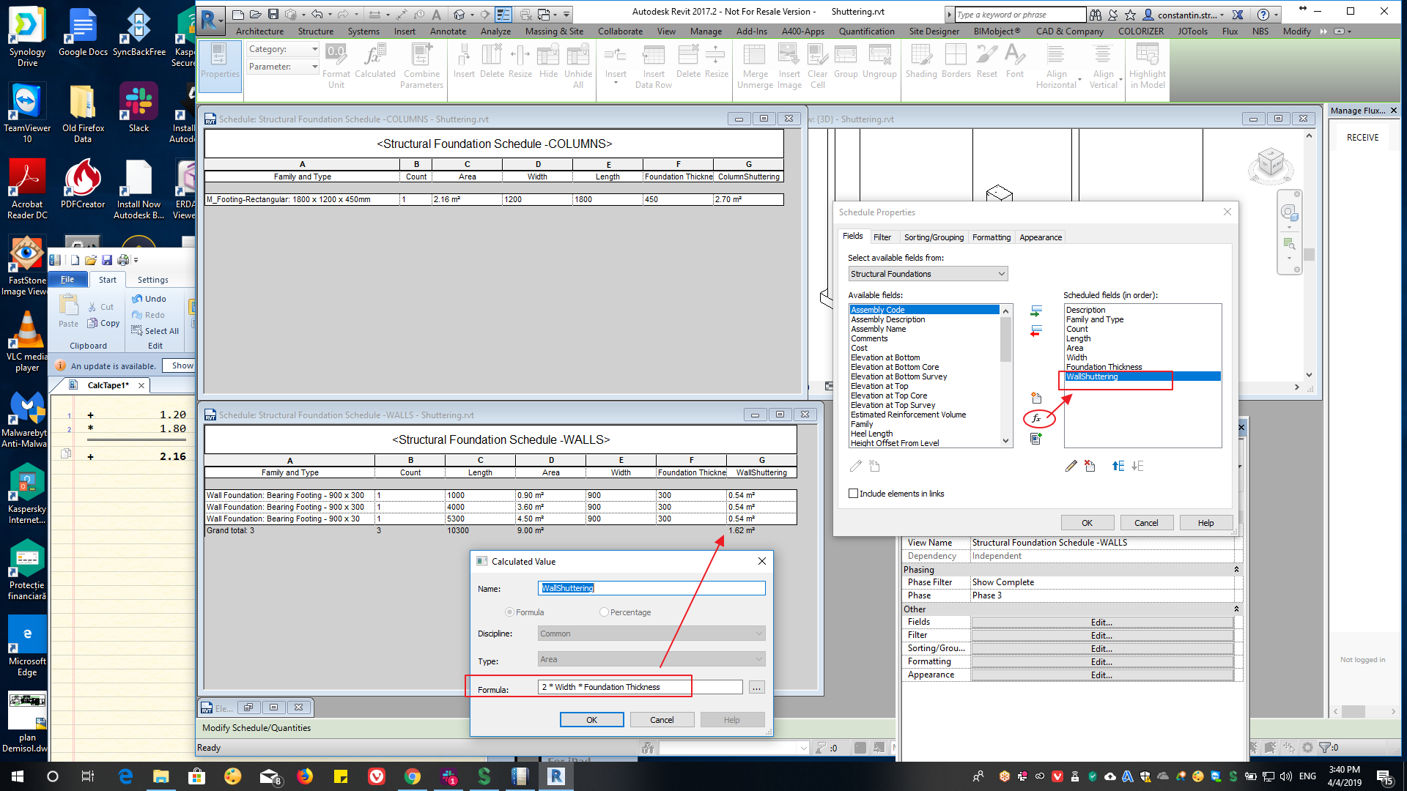Open the Manage menu in Revit
Image resolution: width=1407 pixels, height=791 pixels.
705,31
